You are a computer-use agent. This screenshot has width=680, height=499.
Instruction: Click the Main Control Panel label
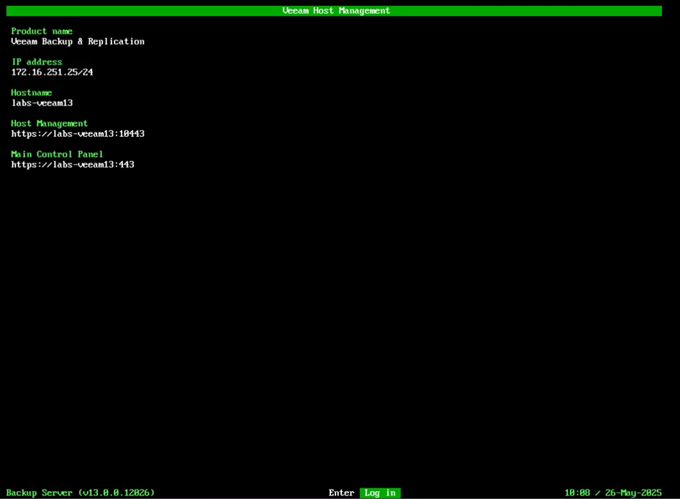click(58, 155)
